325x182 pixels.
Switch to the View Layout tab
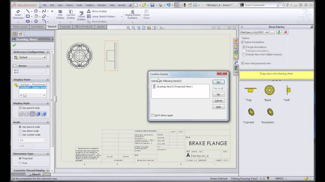point(20,27)
